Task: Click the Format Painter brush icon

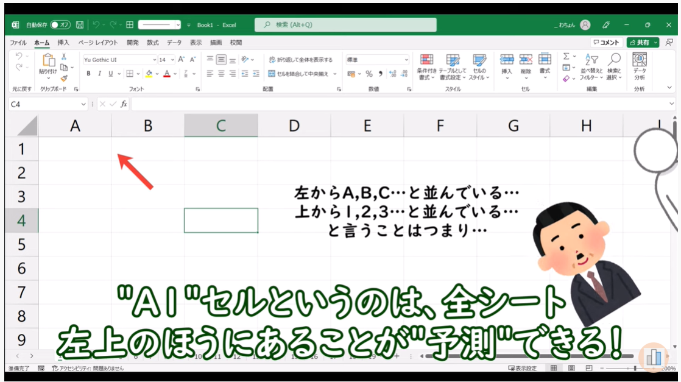Action: (64, 79)
